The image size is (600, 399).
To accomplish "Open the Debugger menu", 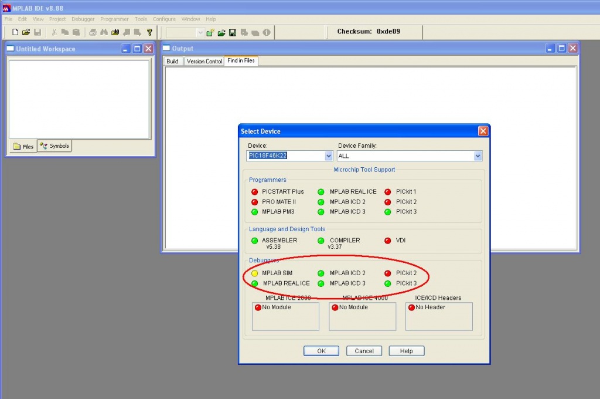I will pyautogui.click(x=83, y=19).
